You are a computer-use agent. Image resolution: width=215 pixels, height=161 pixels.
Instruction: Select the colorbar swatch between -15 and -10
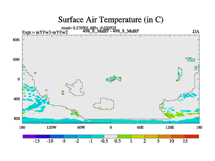coord(43,136)
